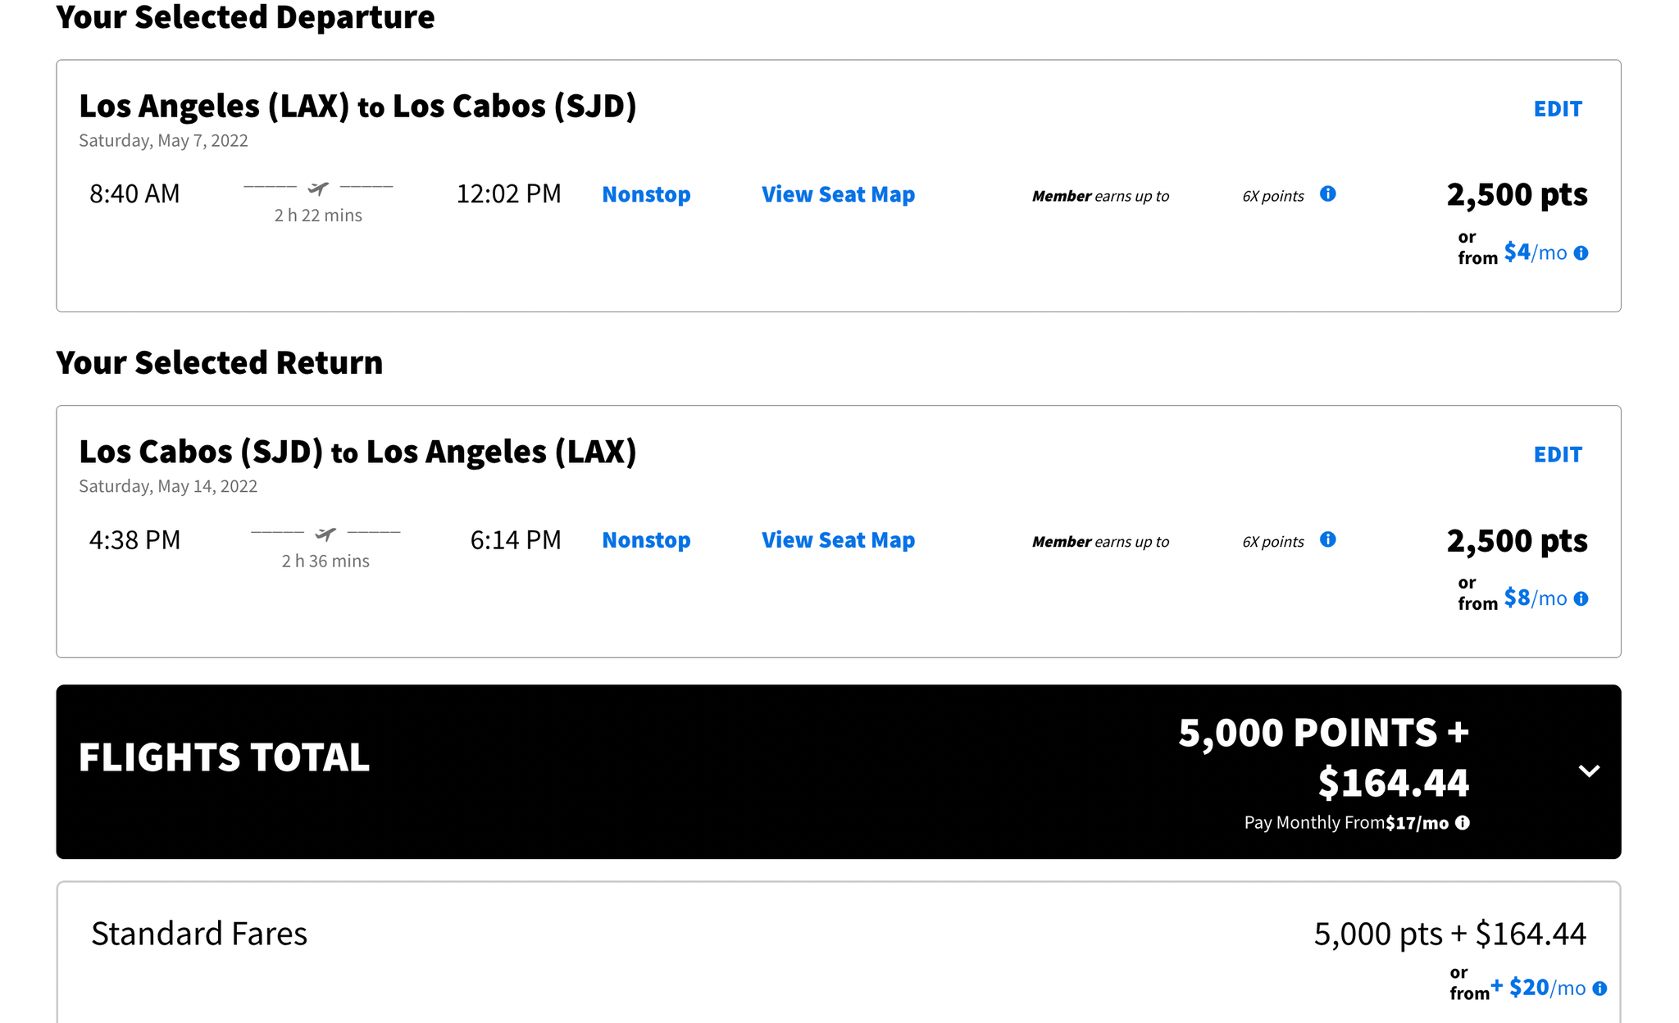This screenshot has width=1679, height=1023.
Task: Click the + $20/mo Standard Fares link
Action: click(1538, 988)
